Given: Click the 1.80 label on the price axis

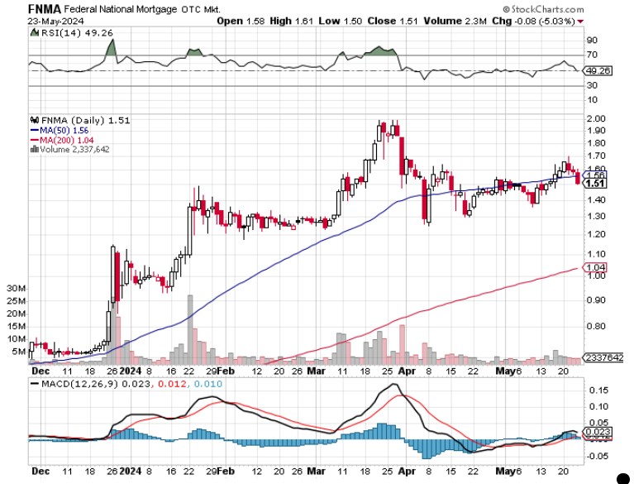Looking at the screenshot, I should click(596, 143).
